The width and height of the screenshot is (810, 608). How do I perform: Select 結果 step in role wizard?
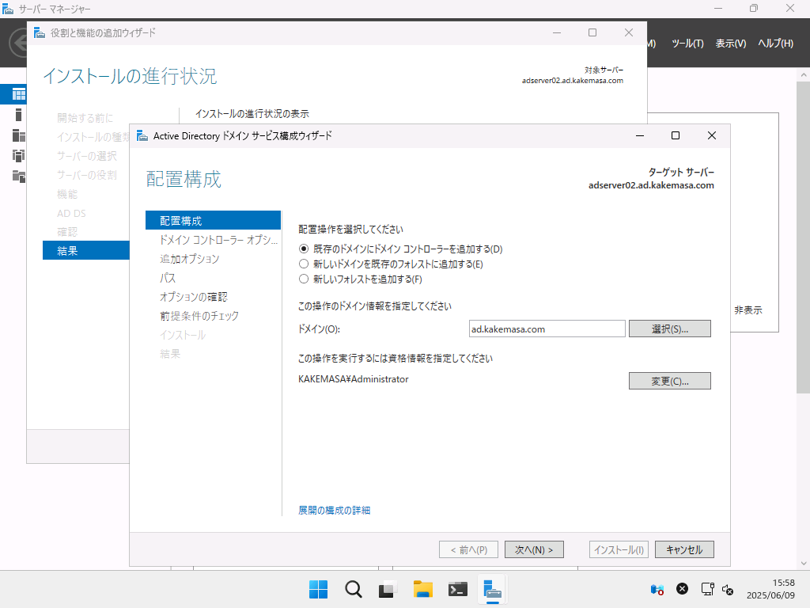pyautogui.click(x=85, y=251)
